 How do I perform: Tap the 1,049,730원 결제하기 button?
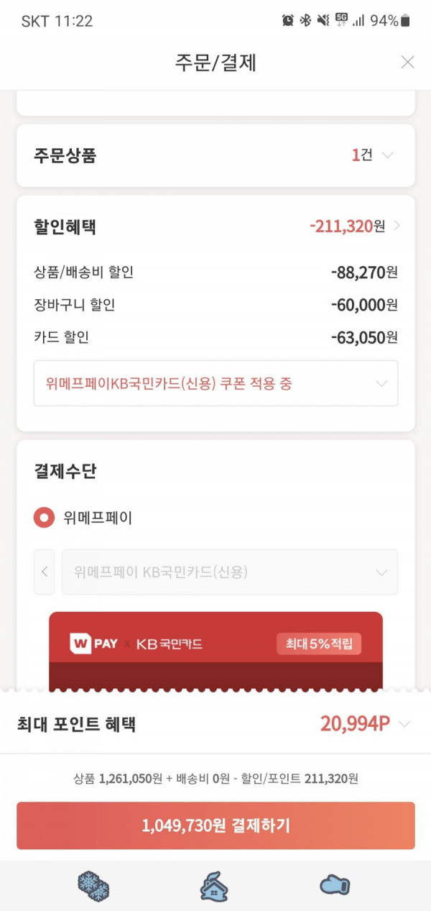(215, 825)
